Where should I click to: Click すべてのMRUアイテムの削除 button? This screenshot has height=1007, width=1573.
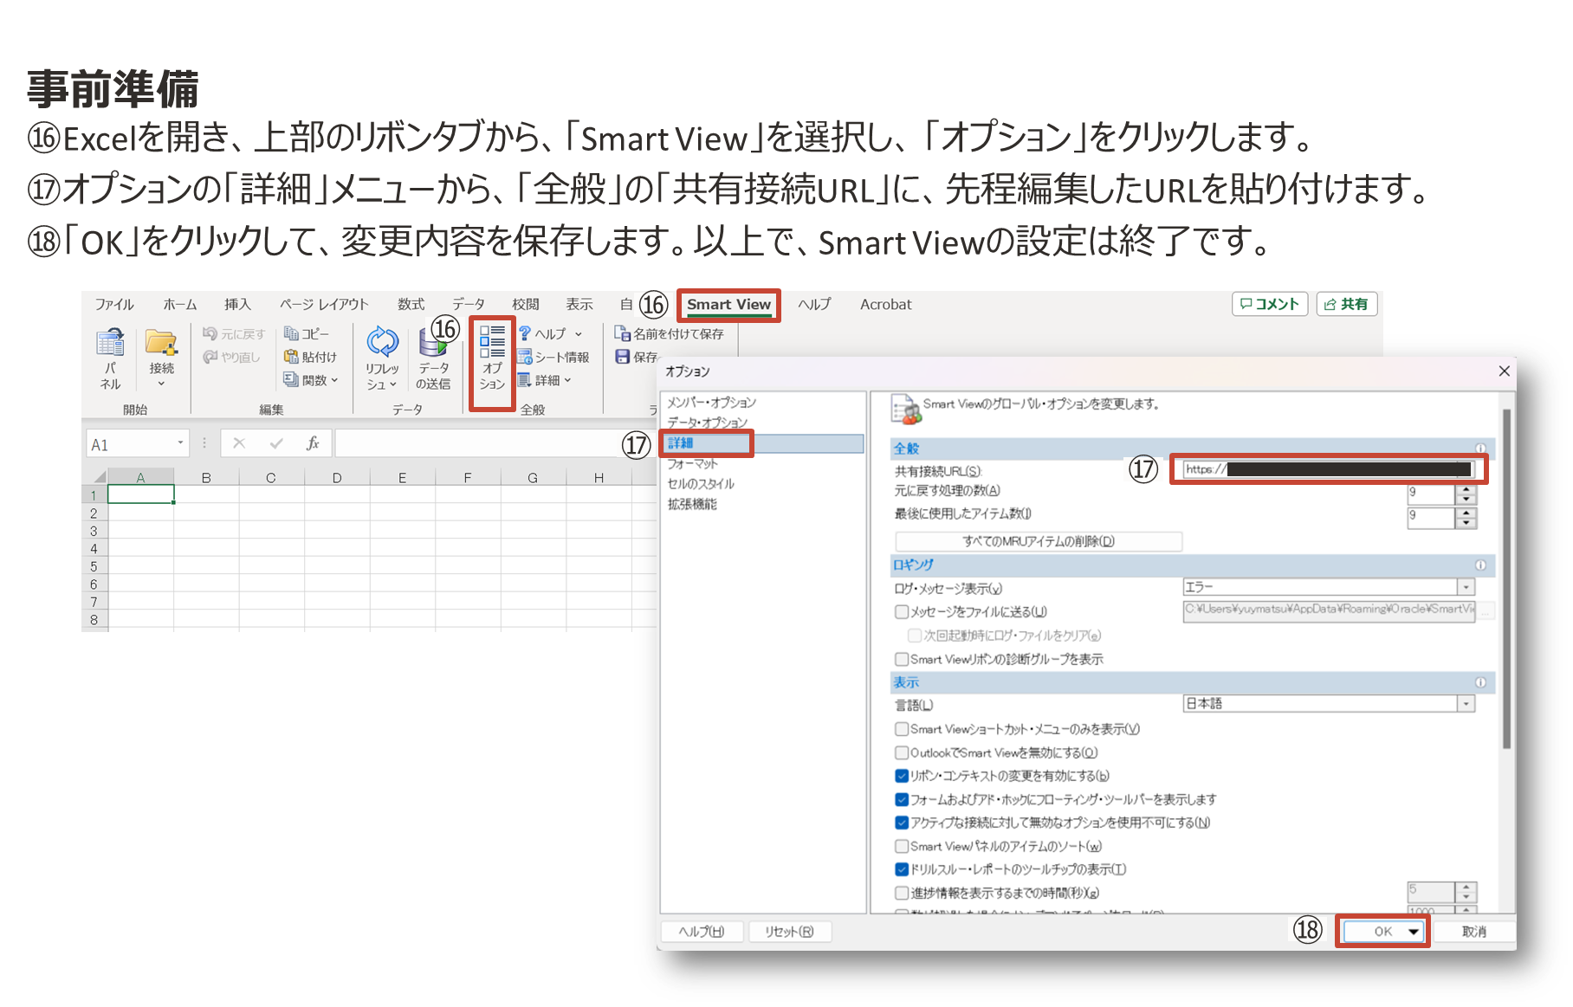[1039, 541]
